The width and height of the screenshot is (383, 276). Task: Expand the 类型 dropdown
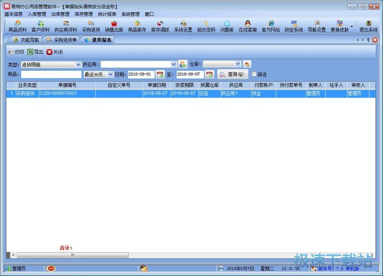click(78, 65)
